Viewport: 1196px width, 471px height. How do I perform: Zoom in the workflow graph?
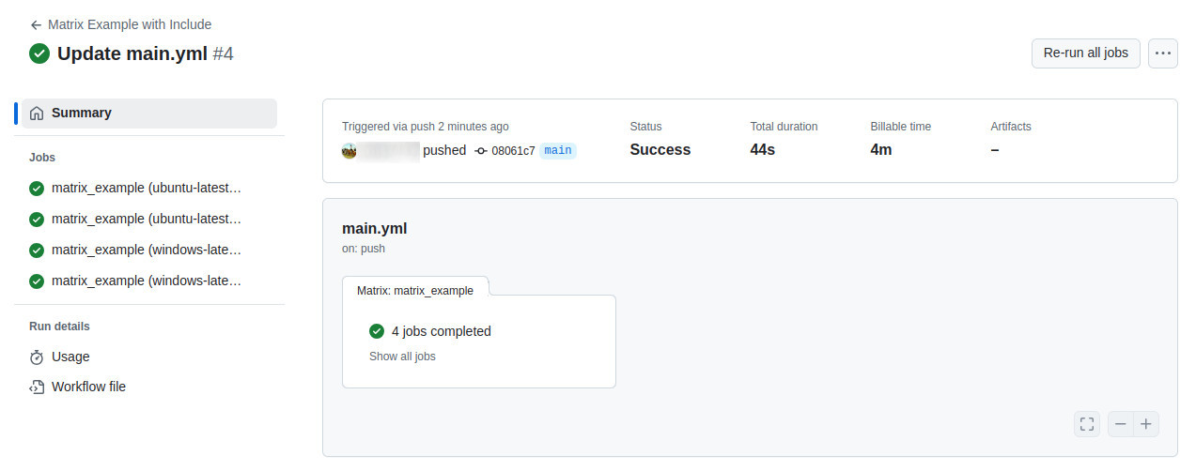point(1146,424)
